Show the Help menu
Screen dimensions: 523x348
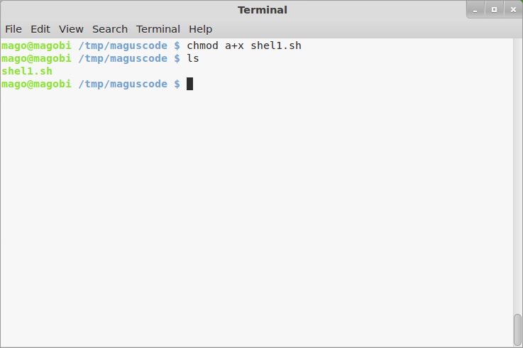pyautogui.click(x=200, y=29)
